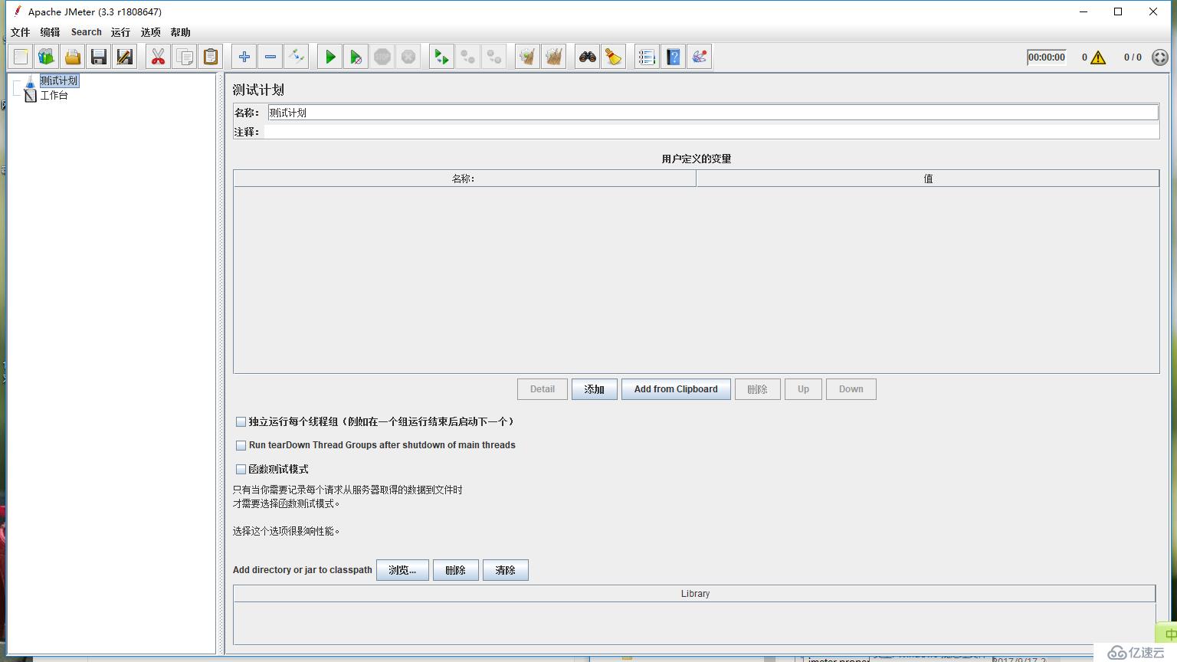Click Start no pauses icon
This screenshot has height=662, width=1177.
pyautogui.click(x=356, y=57)
